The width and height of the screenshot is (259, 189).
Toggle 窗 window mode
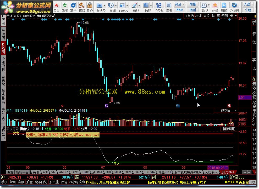click(x=218, y=16)
